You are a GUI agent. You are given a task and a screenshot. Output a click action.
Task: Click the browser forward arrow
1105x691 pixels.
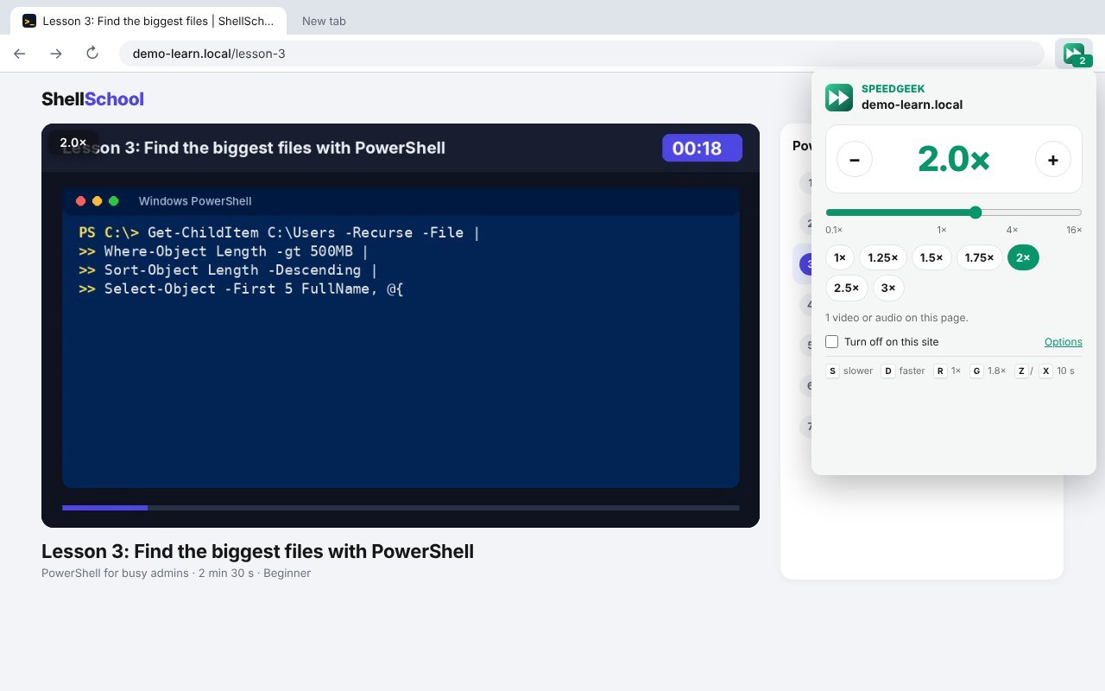[56, 54]
